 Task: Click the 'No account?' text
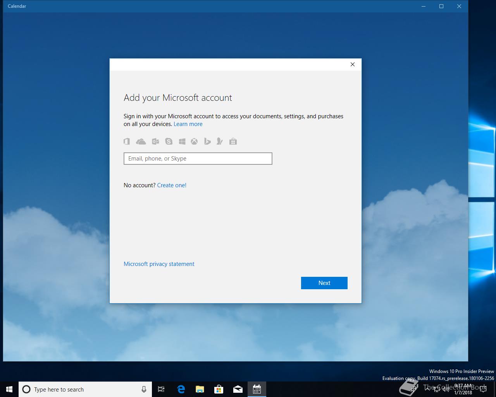(139, 185)
